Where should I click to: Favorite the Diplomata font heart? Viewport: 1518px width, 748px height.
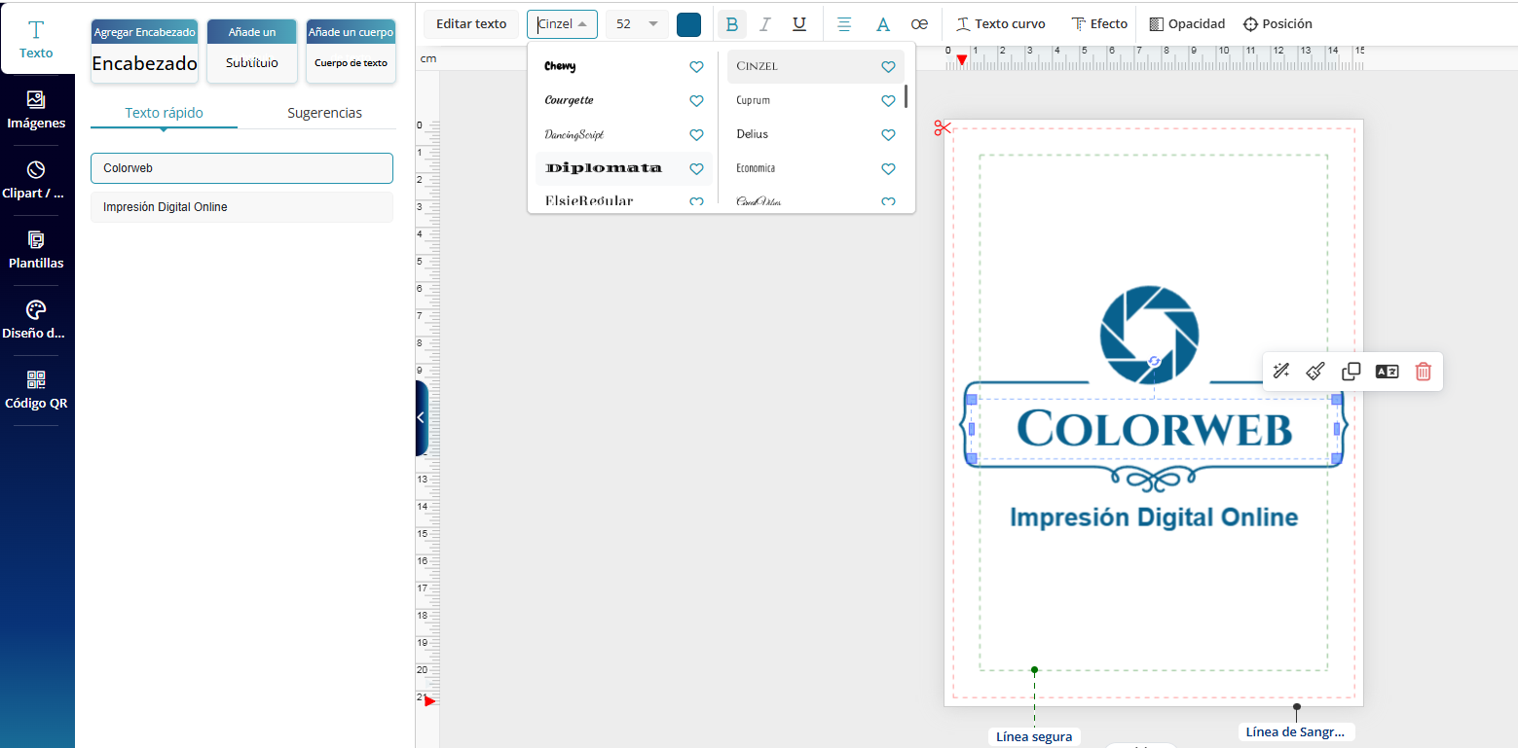696,169
